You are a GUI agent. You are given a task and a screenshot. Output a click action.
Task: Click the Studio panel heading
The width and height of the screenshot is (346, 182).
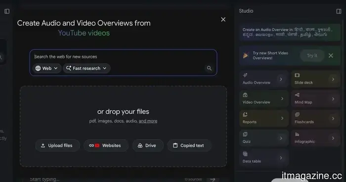[246, 11]
